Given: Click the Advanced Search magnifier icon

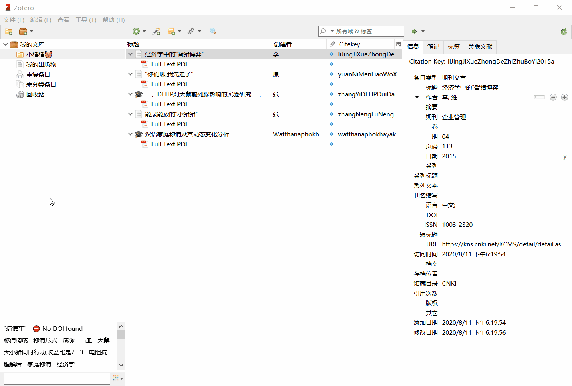Looking at the screenshot, I should [213, 31].
